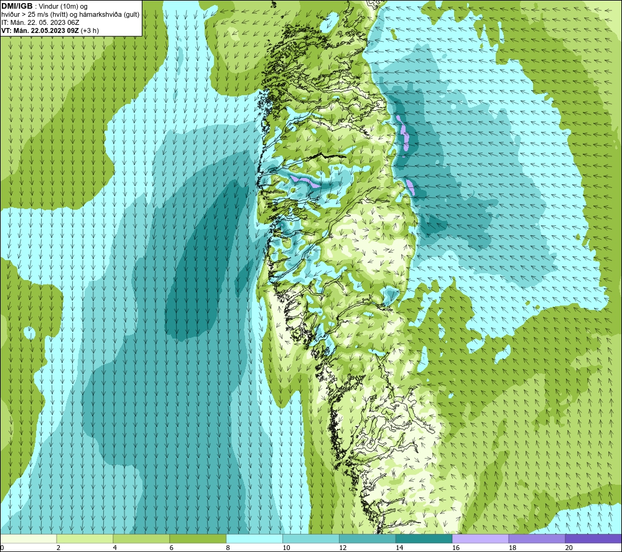Click the 16–18 m/s light purple legend swatch
Viewport: 622px width, 552px height.
(x=480, y=538)
